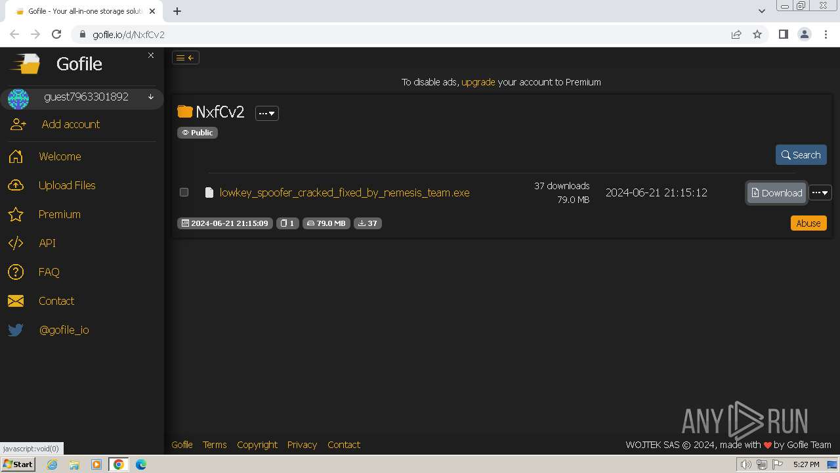Open a new tab with the plus button
The width and height of the screenshot is (840, 473).
click(x=177, y=11)
